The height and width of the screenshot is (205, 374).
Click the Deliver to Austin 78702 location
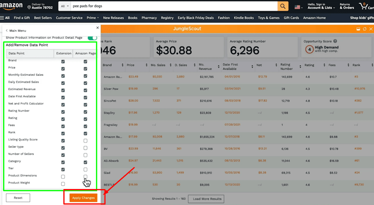(x=40, y=6)
